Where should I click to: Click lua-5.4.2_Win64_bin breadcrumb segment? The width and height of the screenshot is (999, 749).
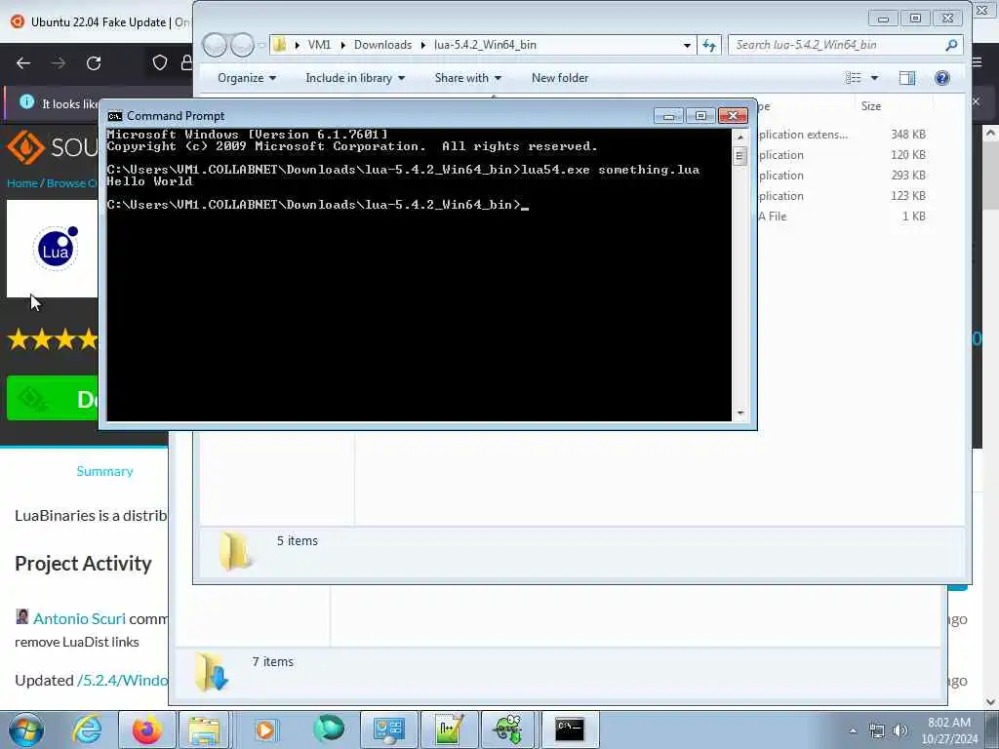pos(485,45)
